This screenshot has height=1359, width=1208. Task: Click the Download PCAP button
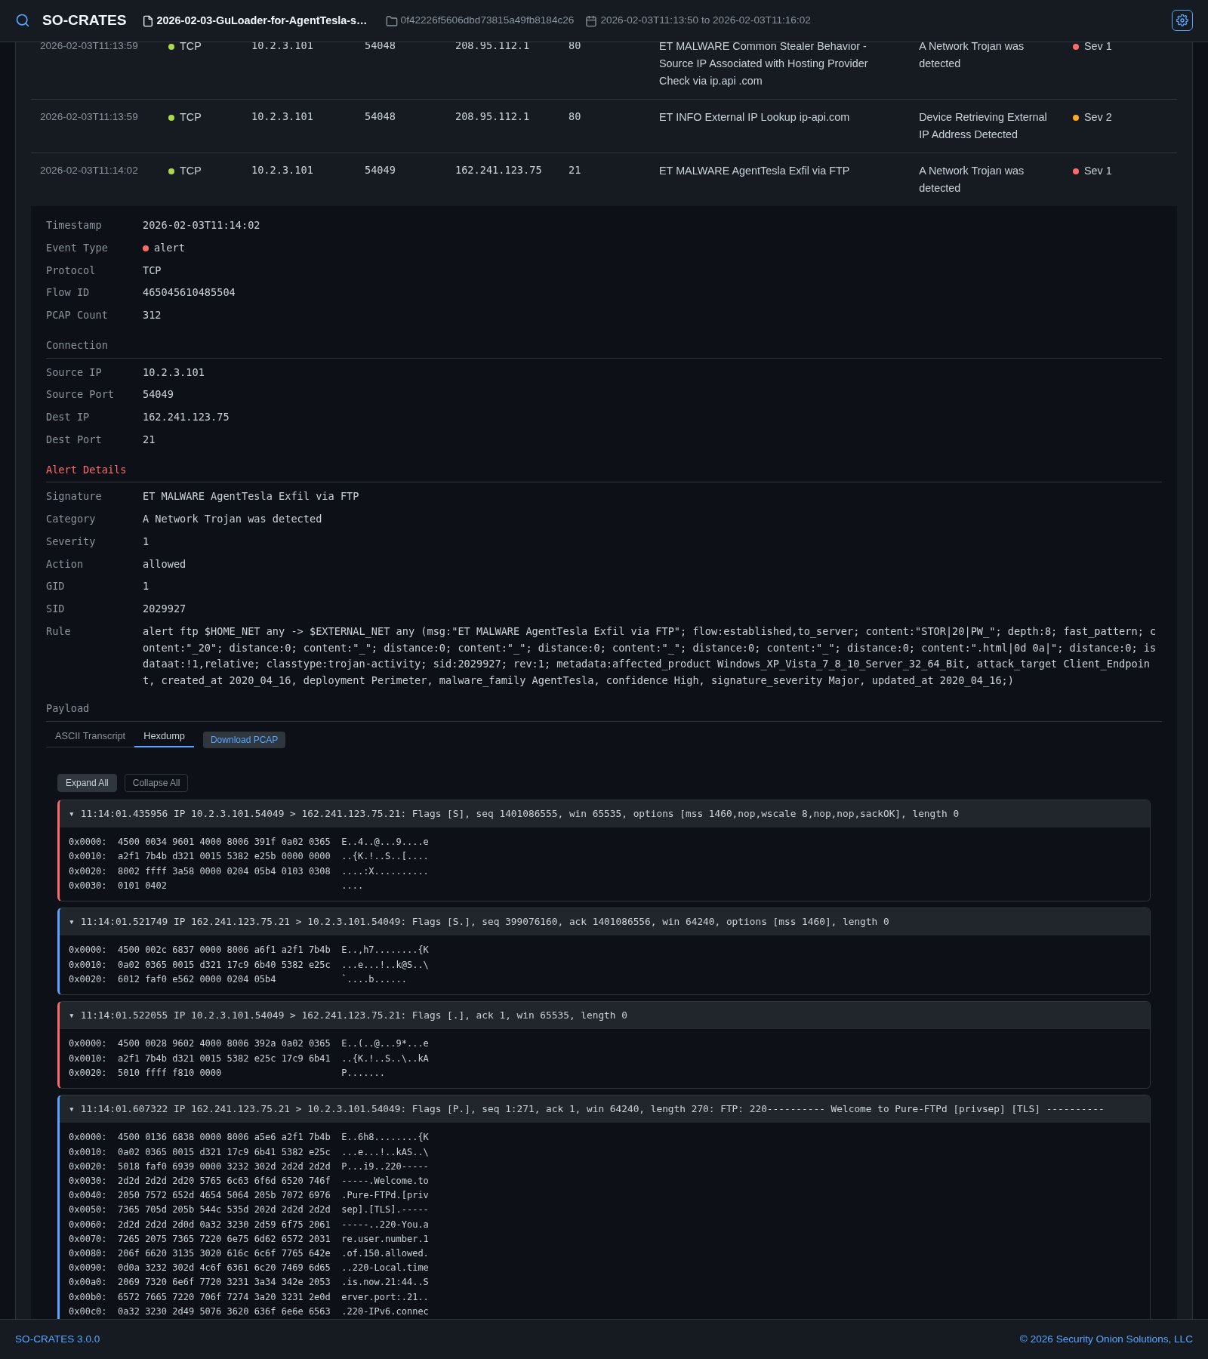point(244,740)
